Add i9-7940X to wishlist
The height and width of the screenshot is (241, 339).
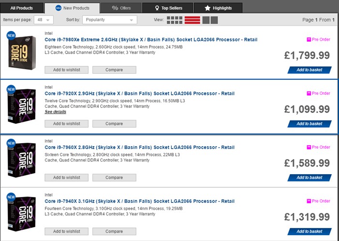67,231
